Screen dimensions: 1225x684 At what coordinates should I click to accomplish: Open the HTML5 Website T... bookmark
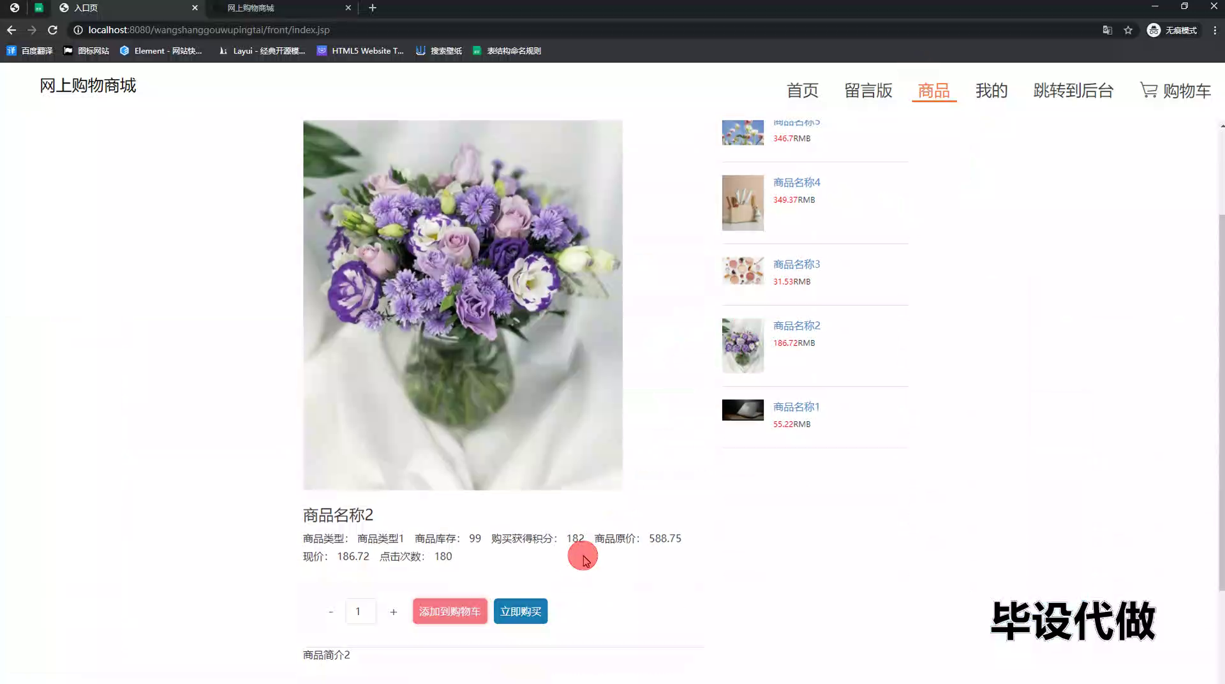point(360,50)
